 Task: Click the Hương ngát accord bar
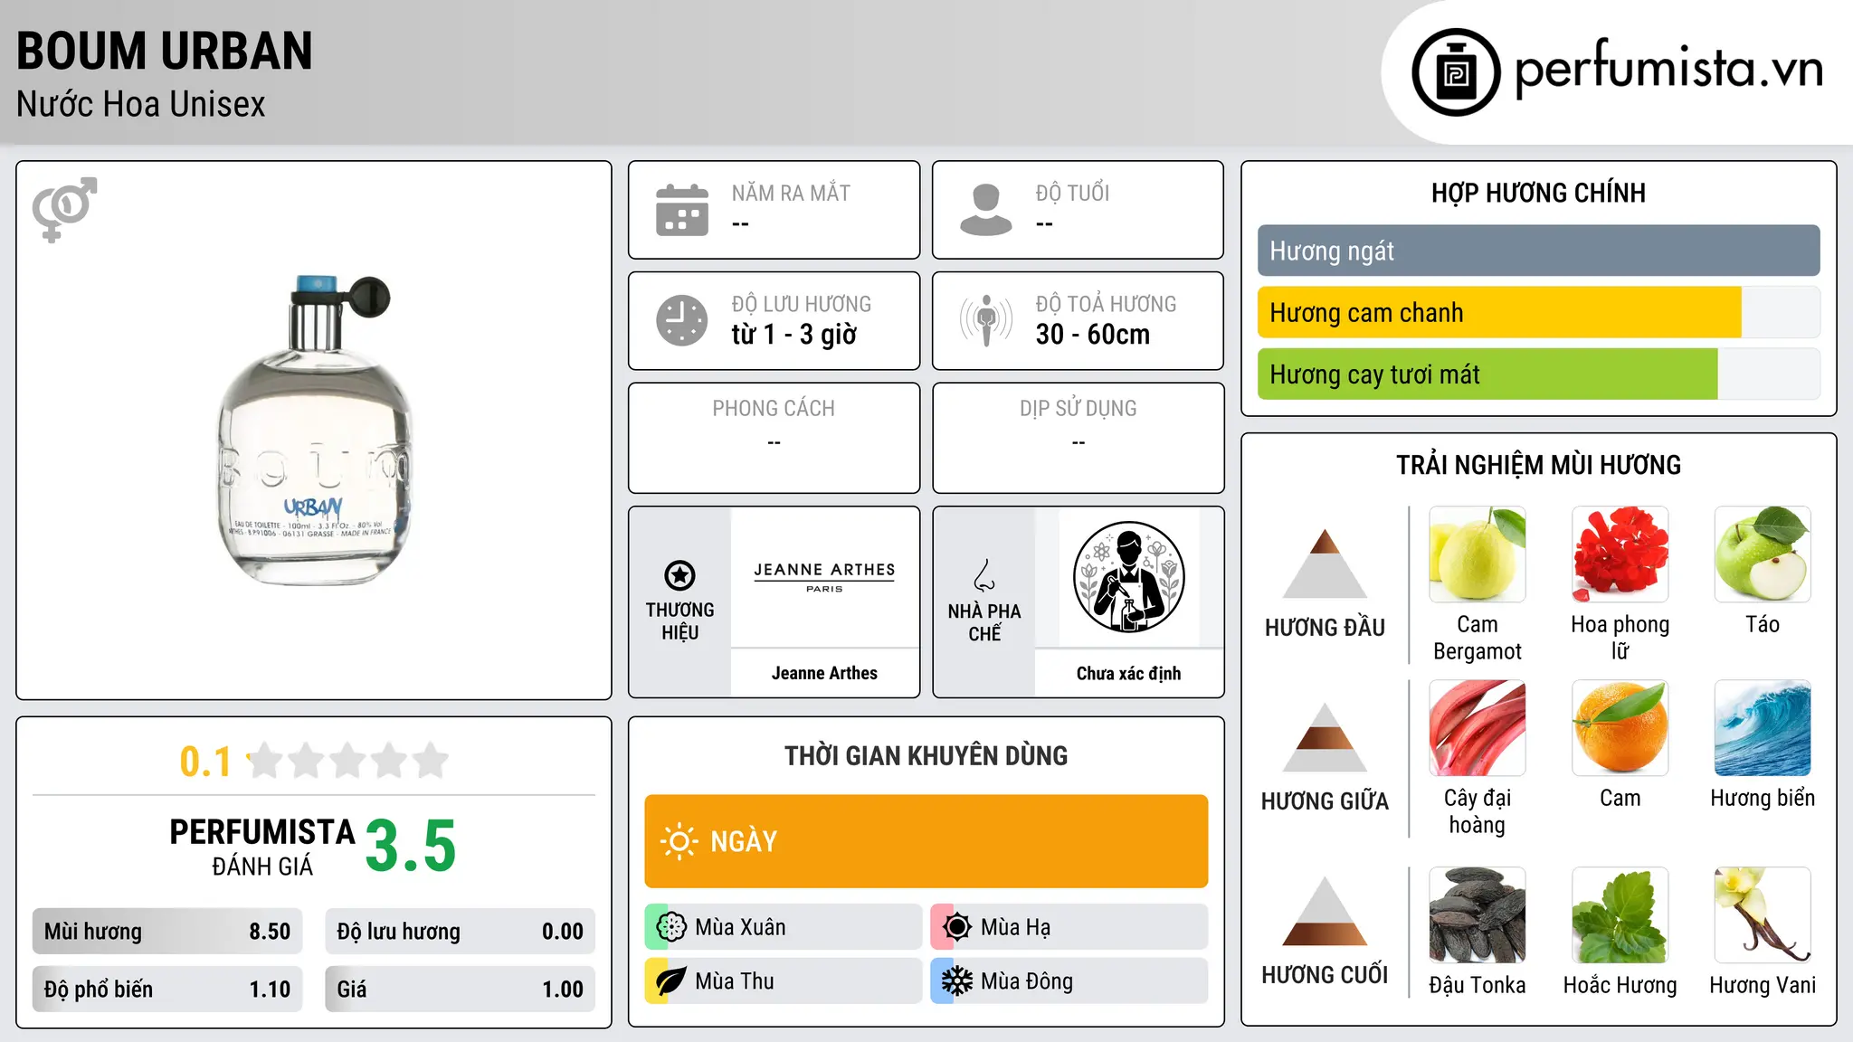[1538, 251]
